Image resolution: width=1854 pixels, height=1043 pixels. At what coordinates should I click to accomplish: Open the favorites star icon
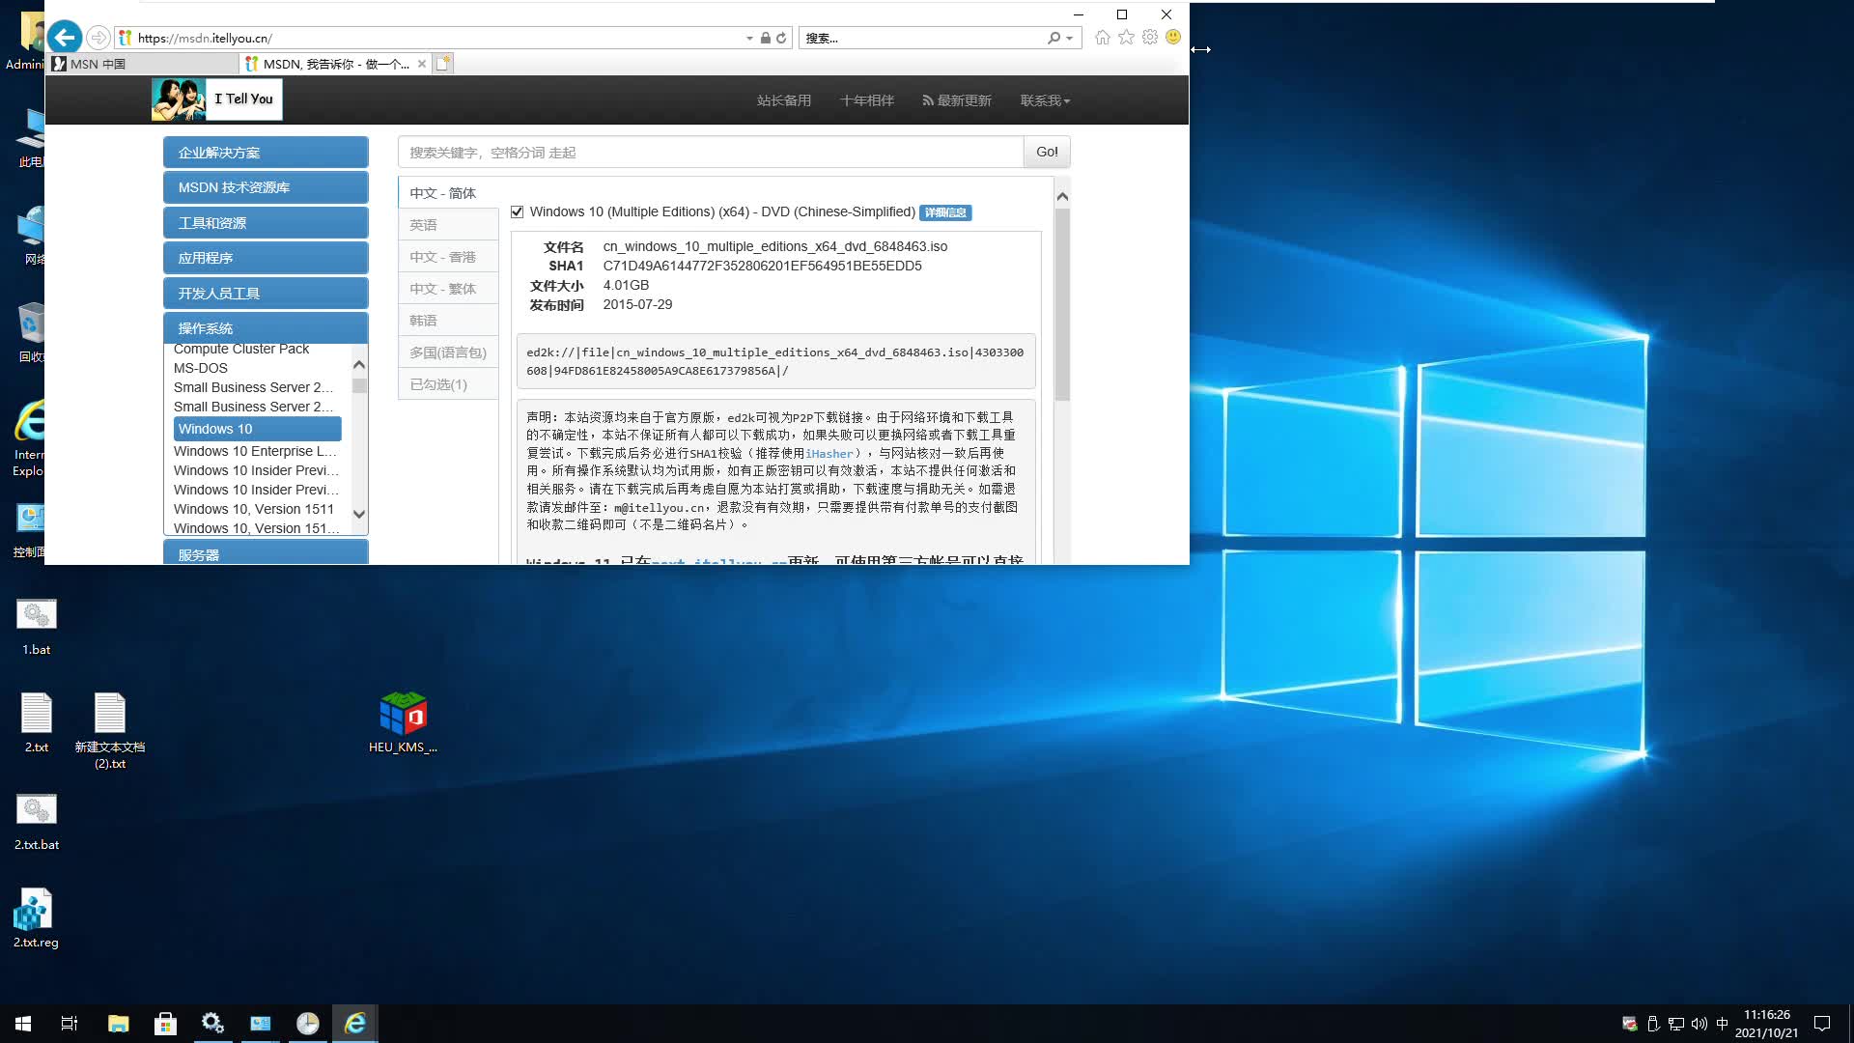click(1126, 37)
